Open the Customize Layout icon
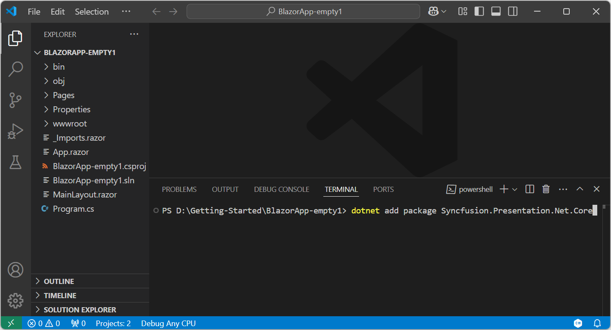Viewport: 611px width, 330px height. (463, 12)
